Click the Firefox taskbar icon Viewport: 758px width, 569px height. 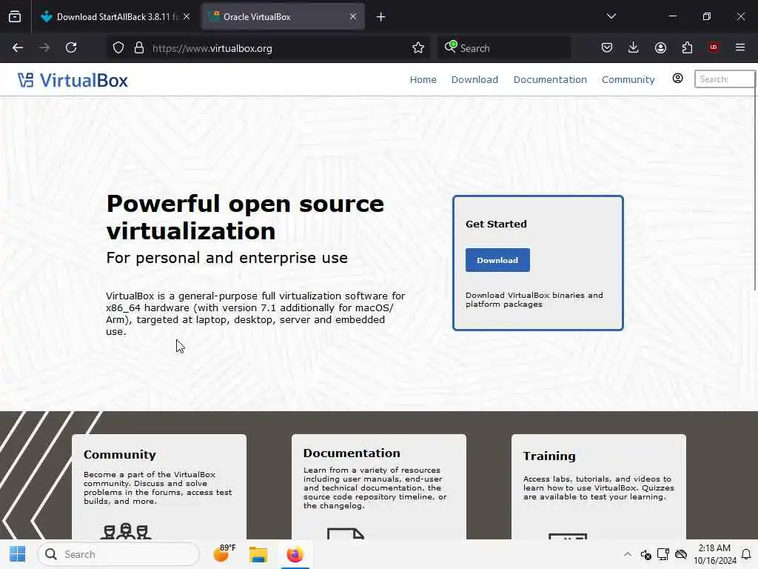pos(295,554)
